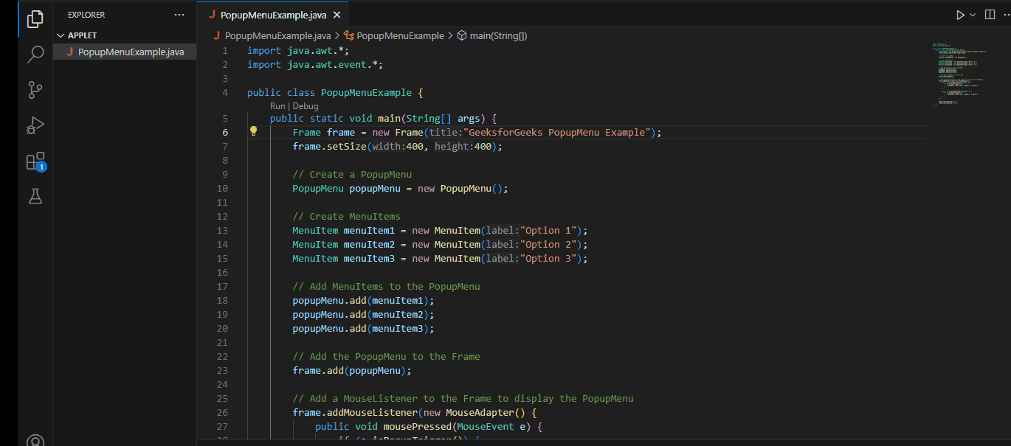Click "popupMenu.add(menuItem1);" on line 18
This screenshot has width=1011, height=446.
coord(364,300)
